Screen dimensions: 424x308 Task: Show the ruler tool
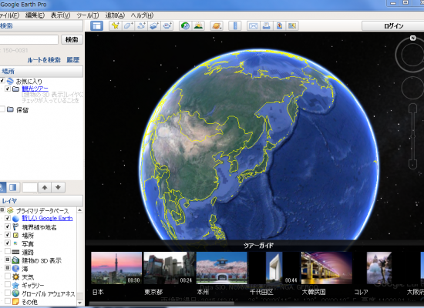[x=235, y=26]
